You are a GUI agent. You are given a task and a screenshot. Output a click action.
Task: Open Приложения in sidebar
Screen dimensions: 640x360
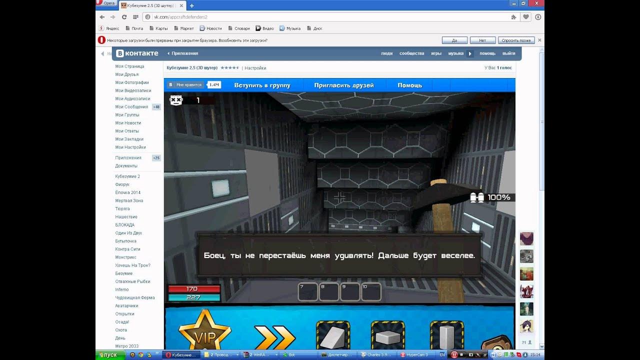[x=128, y=157]
